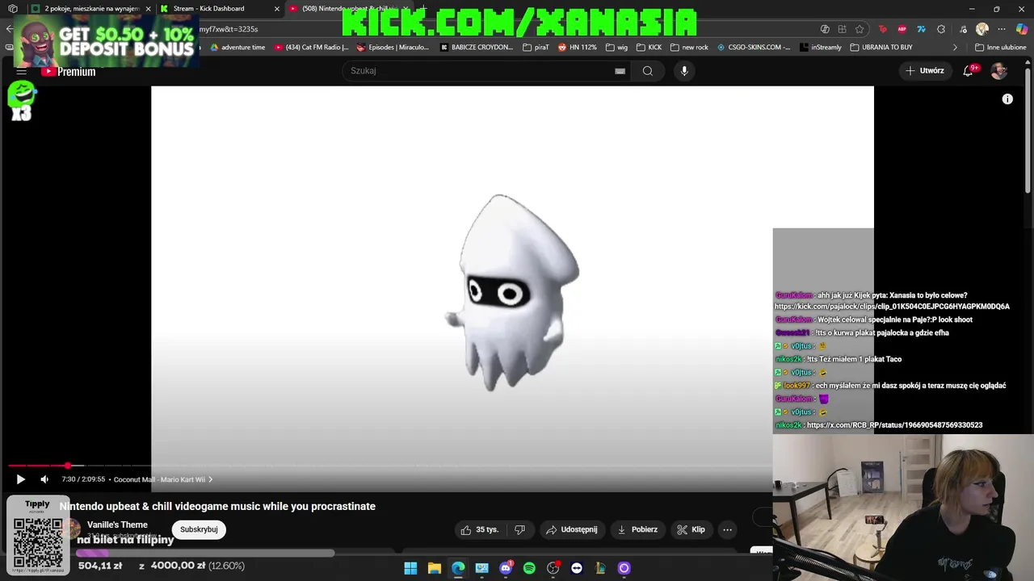
Task: Expand the KICK bookmarks folder
Action: click(x=649, y=48)
